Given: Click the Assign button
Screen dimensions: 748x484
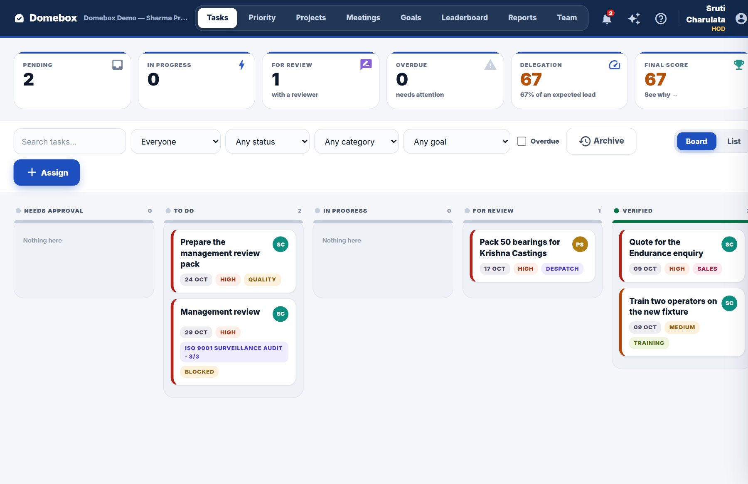Looking at the screenshot, I should coord(47,172).
